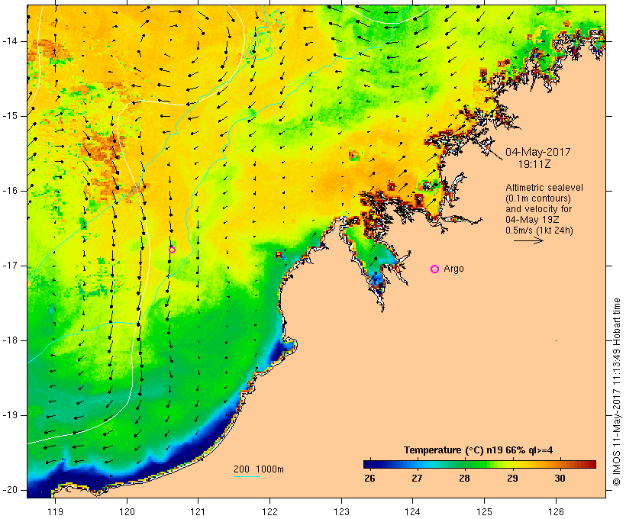626x519 pixels.
Task: Click the 120 longitude axis label
Action: [x=127, y=511]
